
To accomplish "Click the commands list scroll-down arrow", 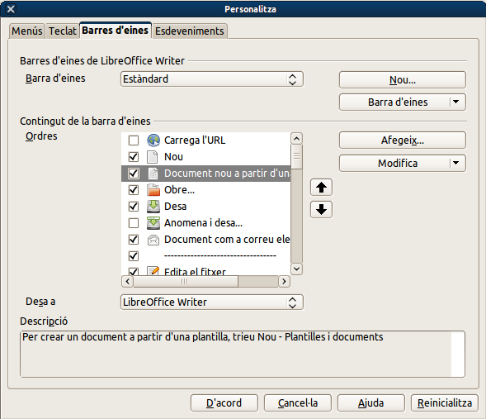I will (296, 269).
